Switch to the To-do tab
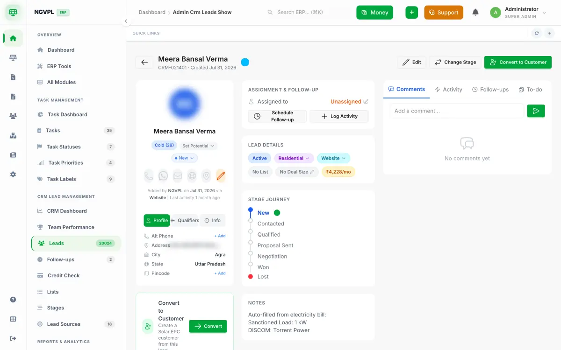The width and height of the screenshot is (561, 350). pyautogui.click(x=530, y=90)
